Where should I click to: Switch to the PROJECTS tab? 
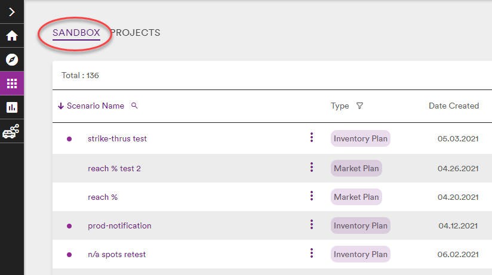tap(135, 33)
